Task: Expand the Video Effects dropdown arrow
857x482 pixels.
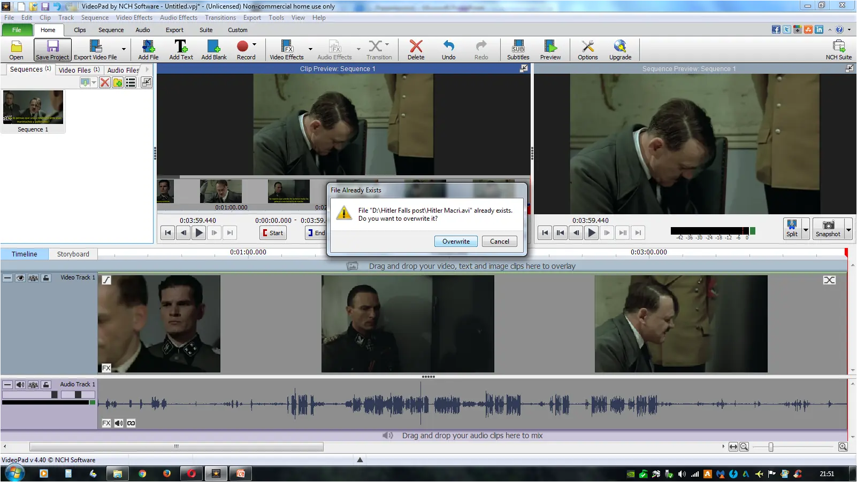Action: (310, 50)
